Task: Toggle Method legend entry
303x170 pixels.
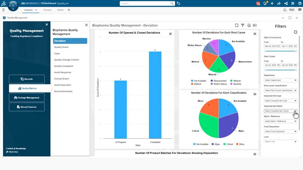Action: 196,84
